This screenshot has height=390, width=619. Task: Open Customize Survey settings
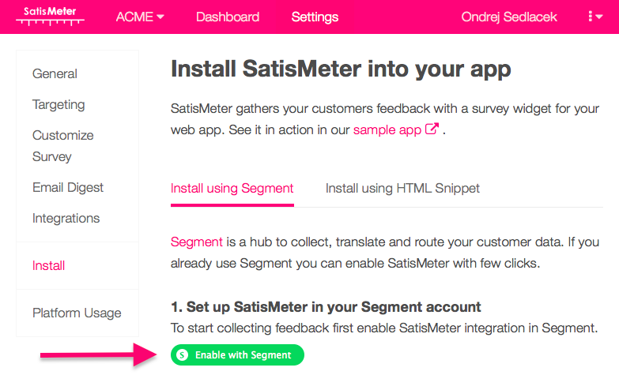pyautogui.click(x=63, y=146)
